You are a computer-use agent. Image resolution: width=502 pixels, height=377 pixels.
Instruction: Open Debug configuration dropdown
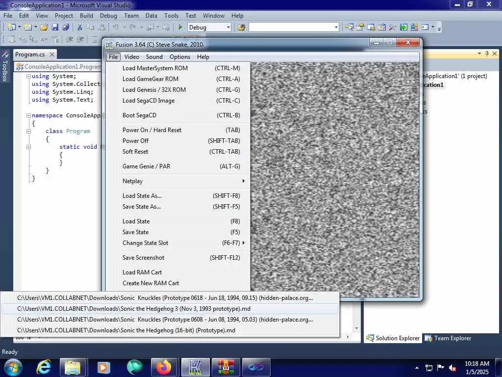point(228,27)
